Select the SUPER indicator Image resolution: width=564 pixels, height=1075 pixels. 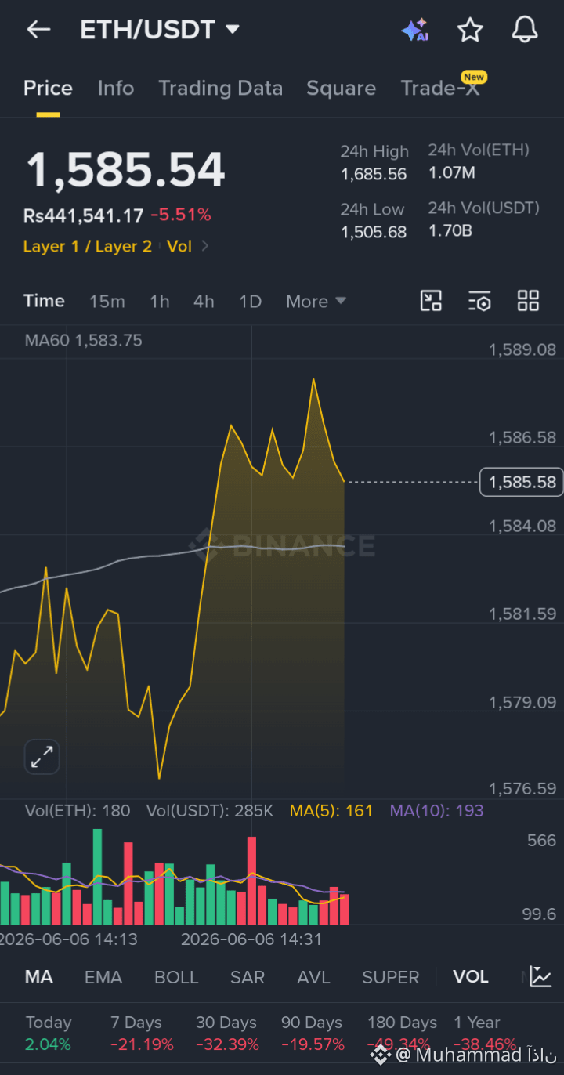coord(390,977)
